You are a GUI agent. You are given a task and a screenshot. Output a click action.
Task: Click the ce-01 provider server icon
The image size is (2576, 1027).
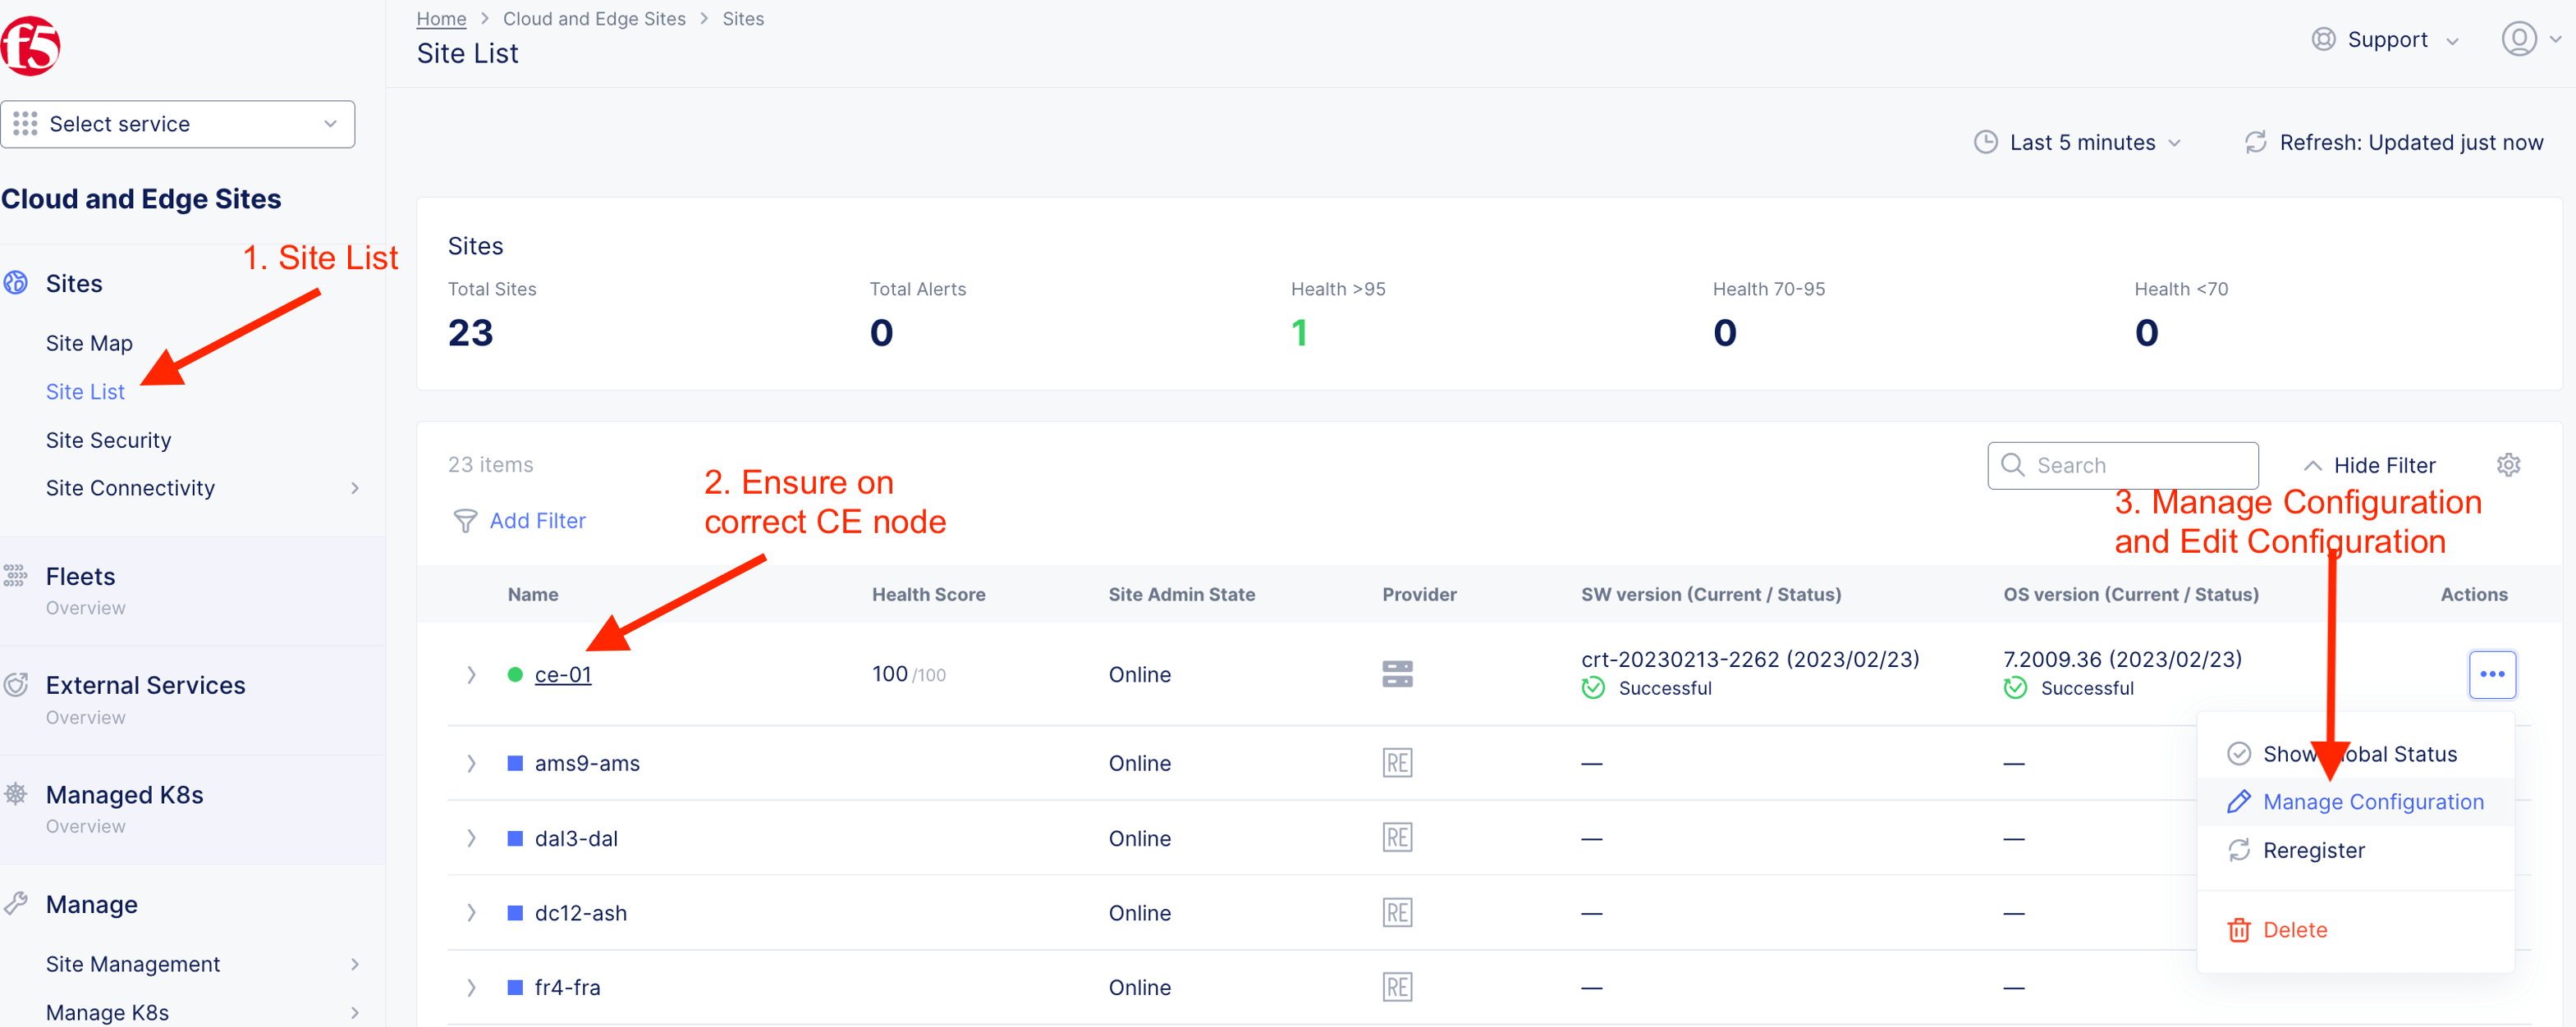[x=1396, y=674]
